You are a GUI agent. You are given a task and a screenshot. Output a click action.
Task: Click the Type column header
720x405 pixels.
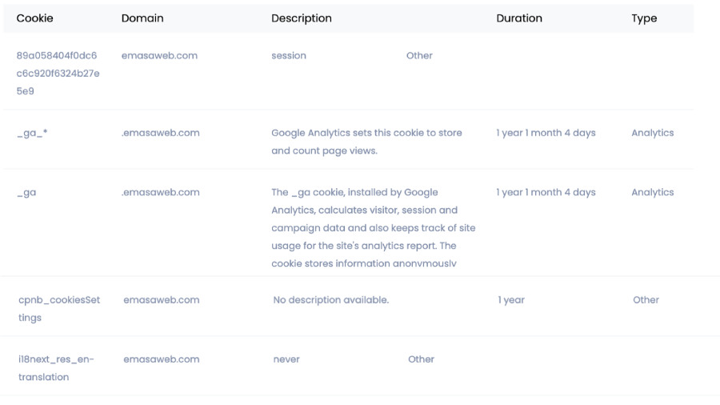[643, 18]
